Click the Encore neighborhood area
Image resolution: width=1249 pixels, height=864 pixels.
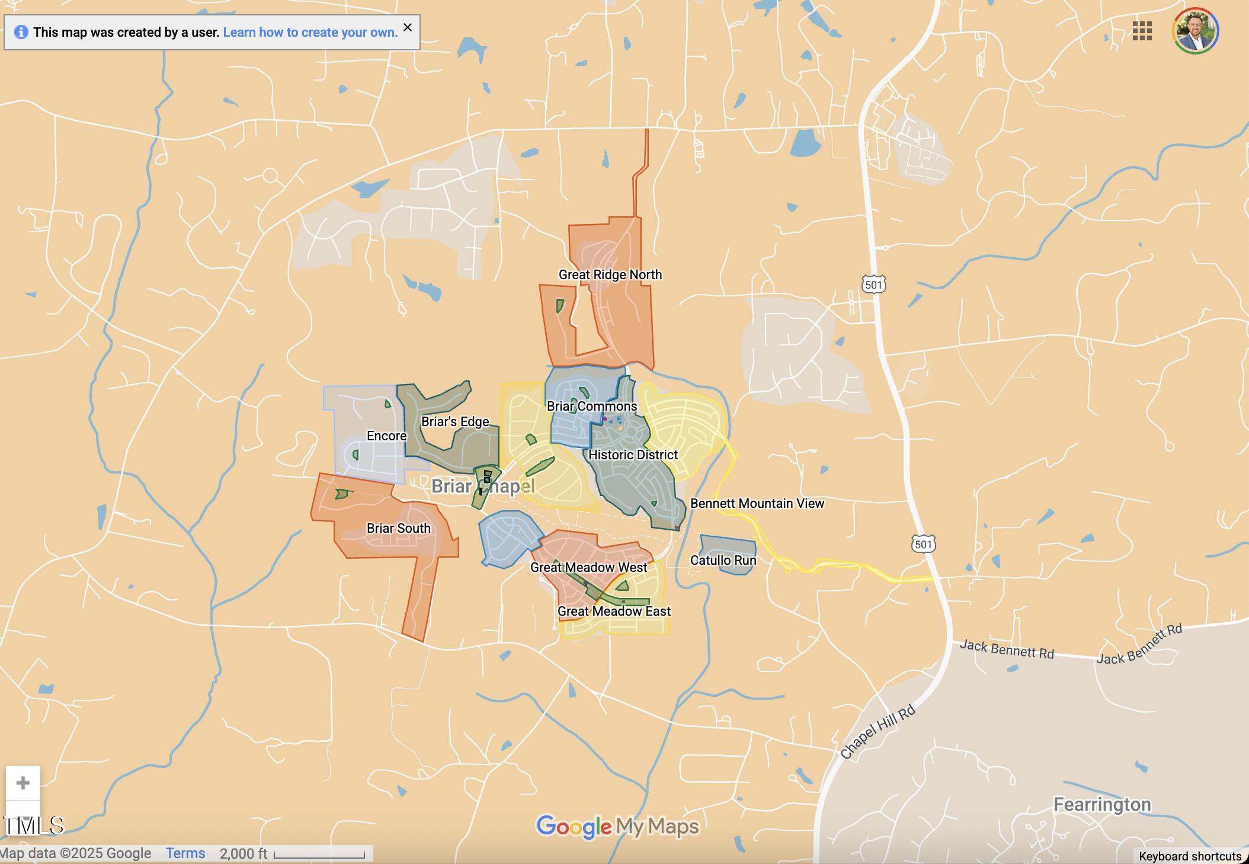click(x=386, y=436)
